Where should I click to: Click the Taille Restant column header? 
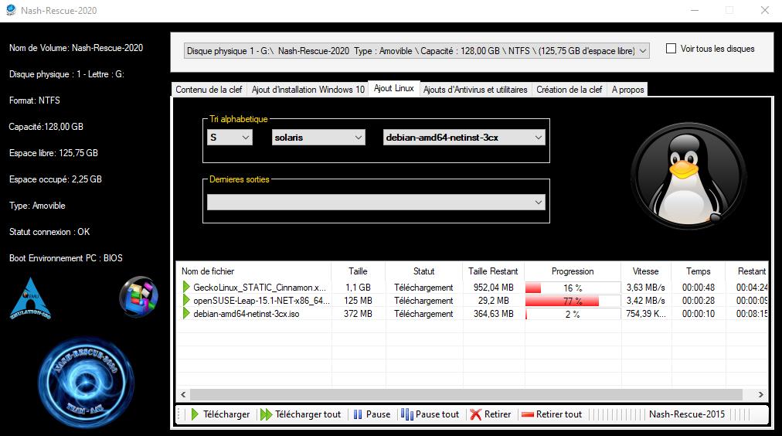(x=493, y=271)
